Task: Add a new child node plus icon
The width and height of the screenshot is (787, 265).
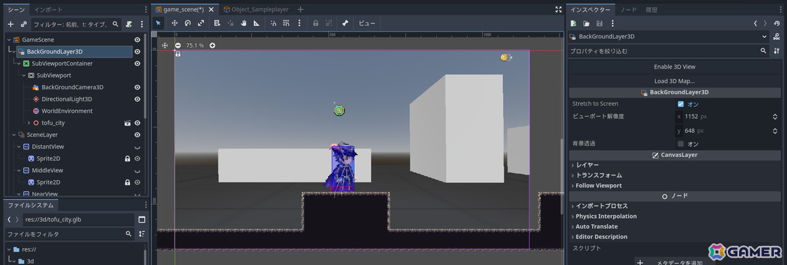Action: tap(10, 24)
